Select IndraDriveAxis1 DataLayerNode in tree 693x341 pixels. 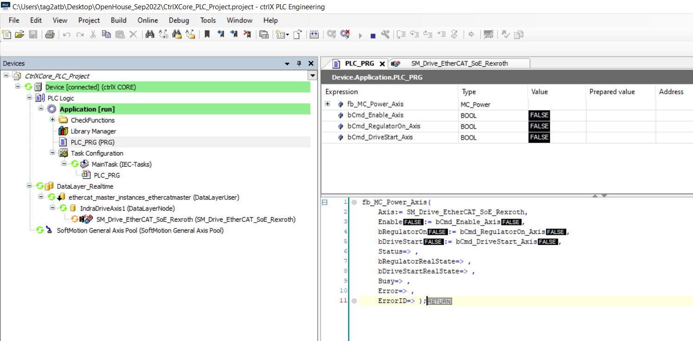click(x=127, y=208)
